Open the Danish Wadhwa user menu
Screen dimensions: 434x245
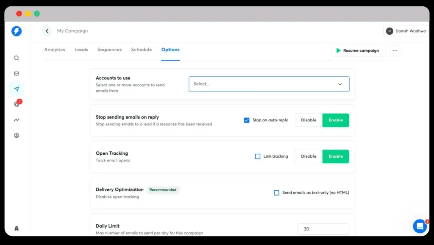pos(406,31)
